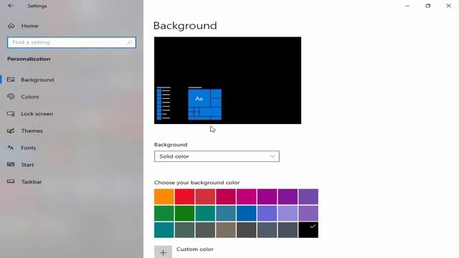Image resolution: width=459 pixels, height=258 pixels.
Task: Select the deep violet swatch in top row
Action: click(288, 196)
